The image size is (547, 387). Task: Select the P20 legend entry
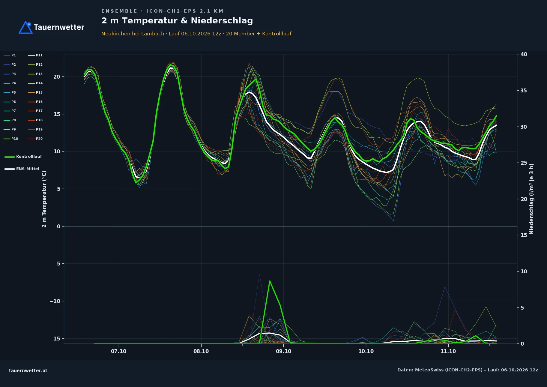[x=35, y=139]
